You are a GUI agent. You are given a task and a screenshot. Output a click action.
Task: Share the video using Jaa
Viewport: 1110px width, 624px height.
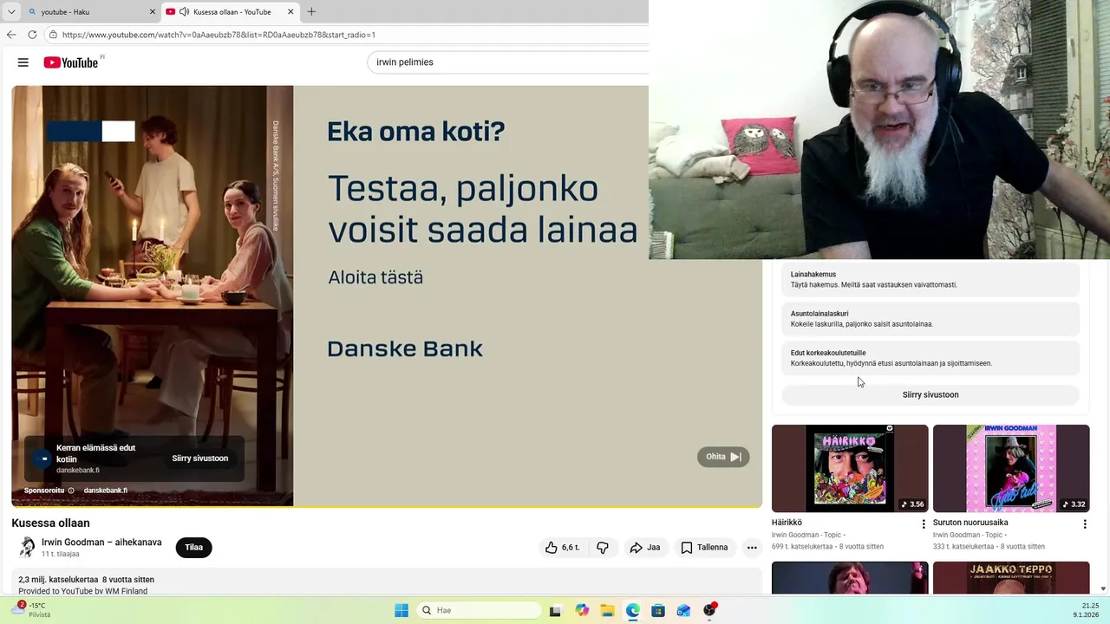click(645, 548)
